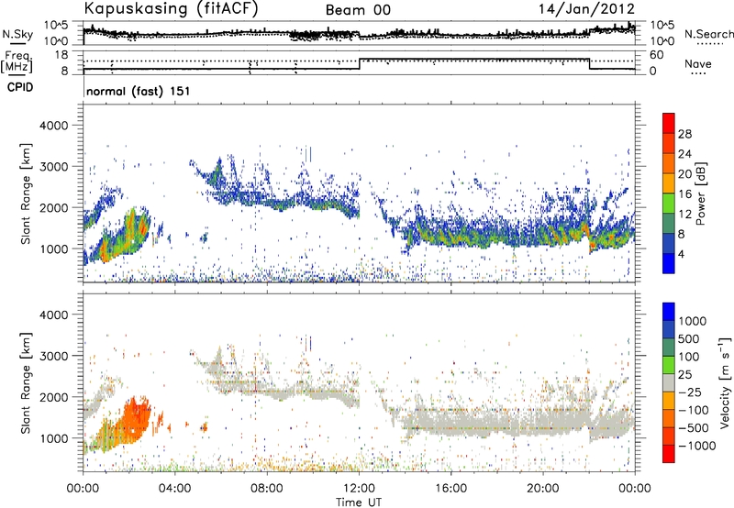Click the '1000' tick on the Velocity scale
This screenshot has width=734, height=508.
pos(693,321)
